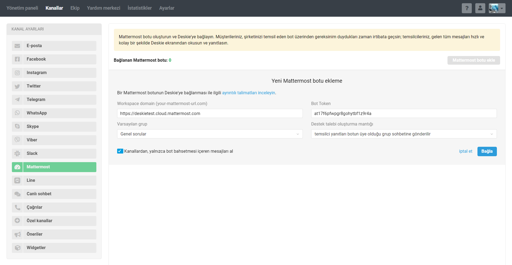
Task: Open the Ayarlar menu
Action: (x=167, y=8)
